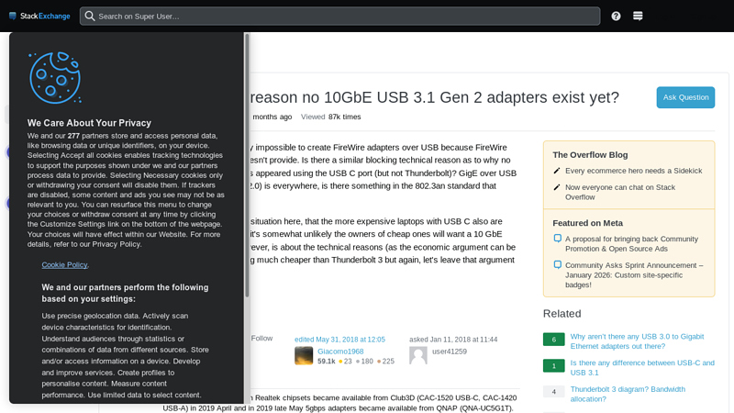
Task: Click user41259's avatar thumbnail
Action: 418,355
